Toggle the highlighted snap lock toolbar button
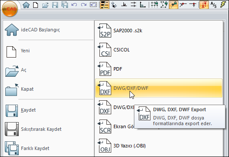Screen dimensions: 229x157 (x=174, y=5)
